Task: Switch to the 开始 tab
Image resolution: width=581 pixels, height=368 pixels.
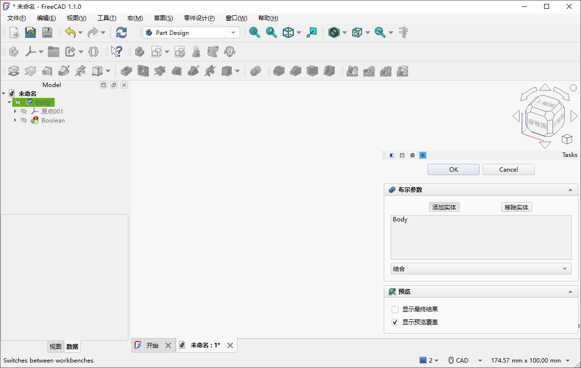Action: click(152, 345)
